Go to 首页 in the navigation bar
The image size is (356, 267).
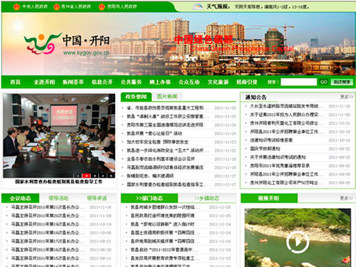(x=16, y=82)
